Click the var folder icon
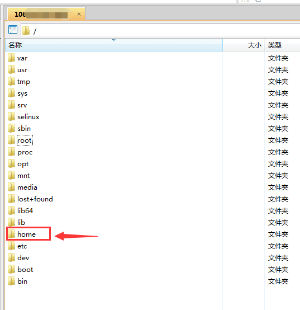300x310 pixels. pyautogui.click(x=11, y=58)
